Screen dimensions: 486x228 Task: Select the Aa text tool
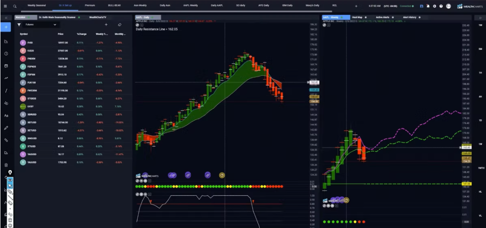point(6,116)
